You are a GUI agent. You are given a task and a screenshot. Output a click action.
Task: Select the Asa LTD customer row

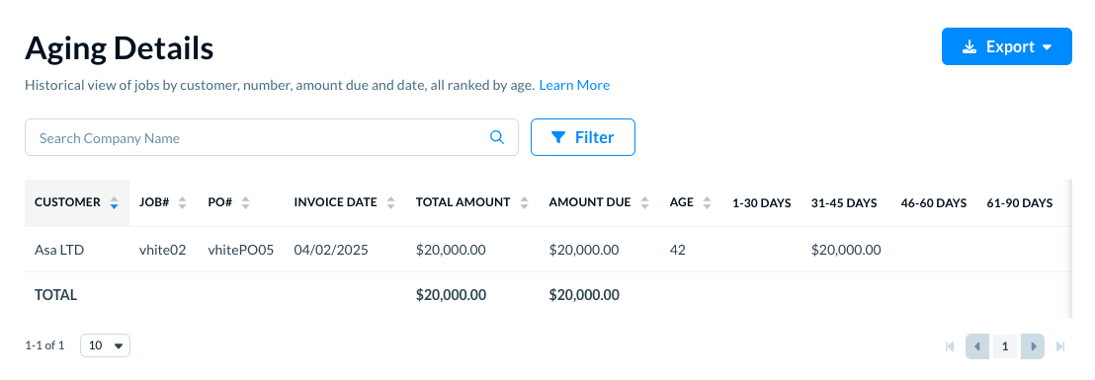pos(548,250)
